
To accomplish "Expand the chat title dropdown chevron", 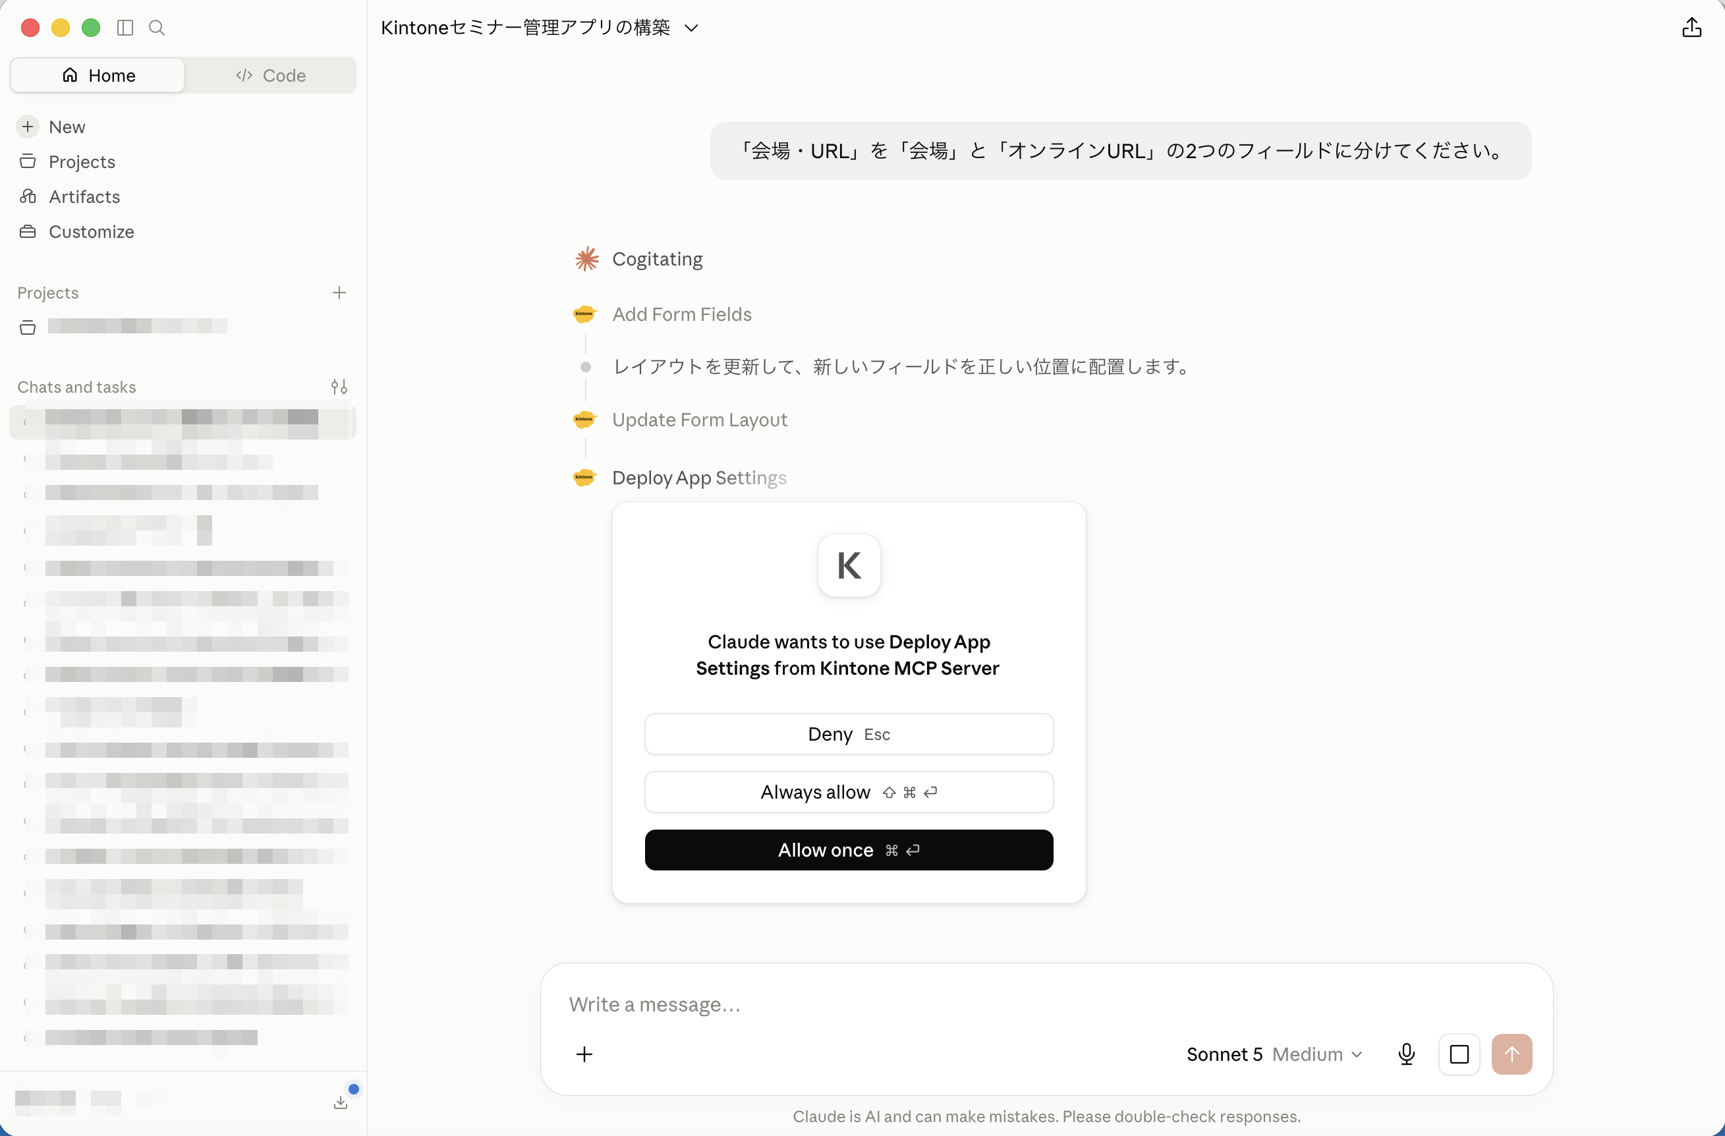I will 691,28.
